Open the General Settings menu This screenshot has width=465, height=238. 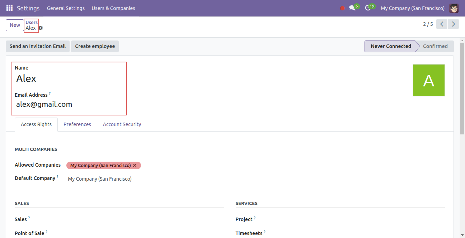tap(66, 8)
